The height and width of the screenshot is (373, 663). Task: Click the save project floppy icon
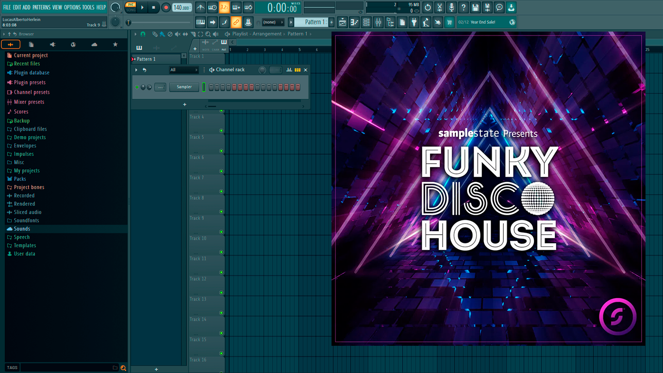pos(475,7)
